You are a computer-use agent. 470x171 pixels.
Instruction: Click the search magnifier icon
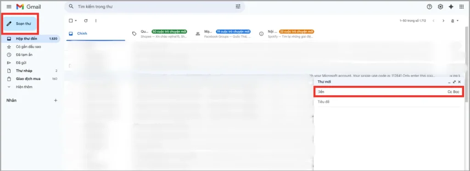pyautogui.click(x=71, y=6)
